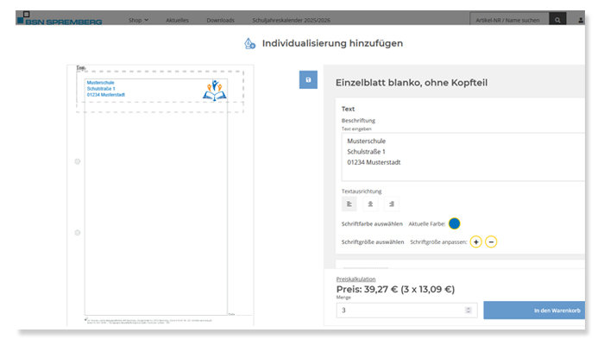Click the search magnifier button
The width and height of the screenshot is (604, 339).
pyautogui.click(x=557, y=20)
